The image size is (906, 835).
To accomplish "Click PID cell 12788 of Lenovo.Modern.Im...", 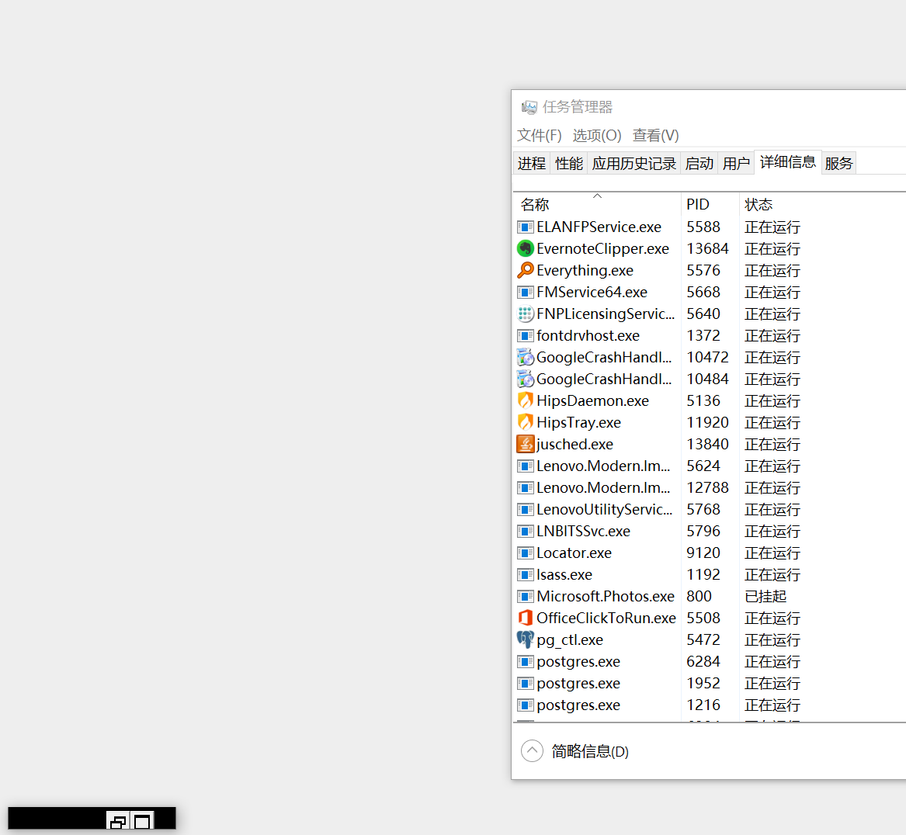I will coord(707,488).
